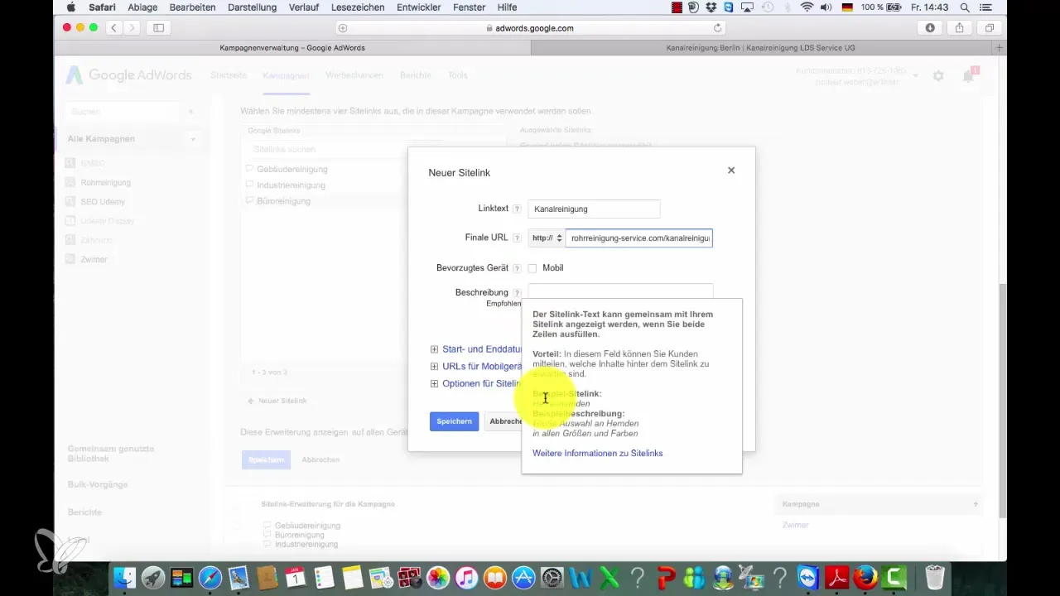
Task: Open the http:// protocol dropdown
Action: pyautogui.click(x=547, y=238)
